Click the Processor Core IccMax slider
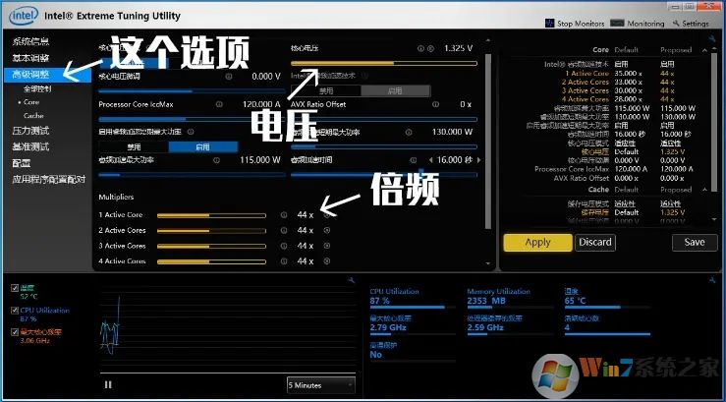 click(192, 120)
